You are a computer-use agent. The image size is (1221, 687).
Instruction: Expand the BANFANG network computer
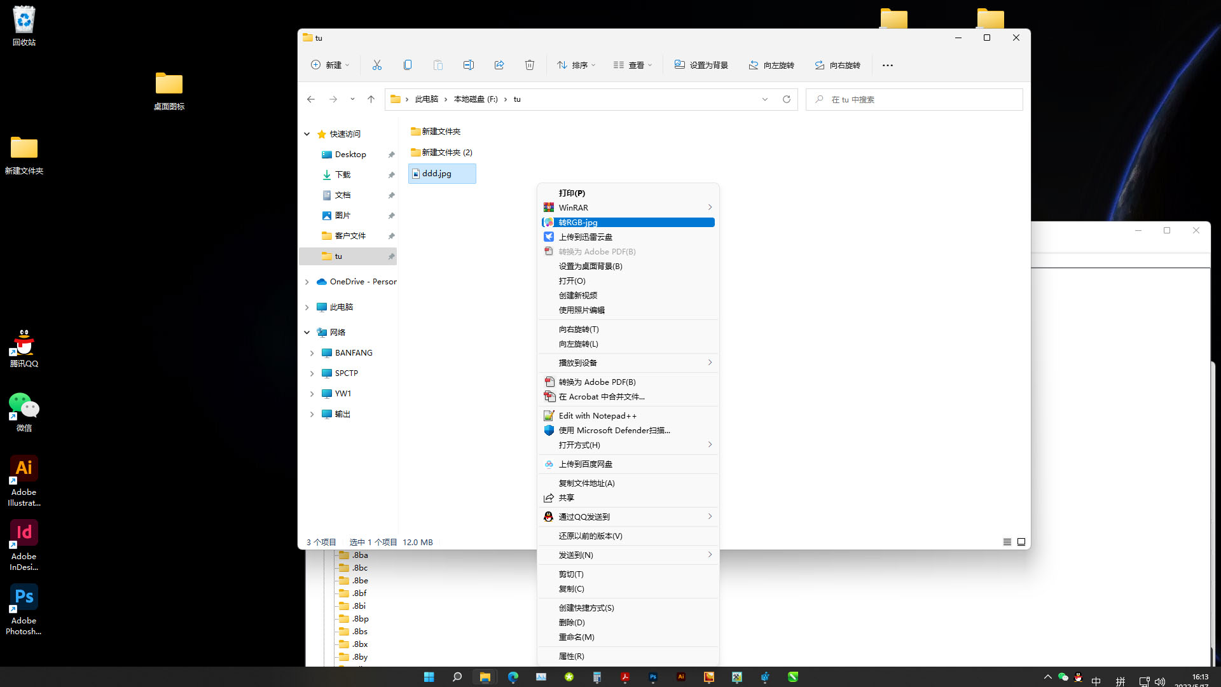(312, 353)
